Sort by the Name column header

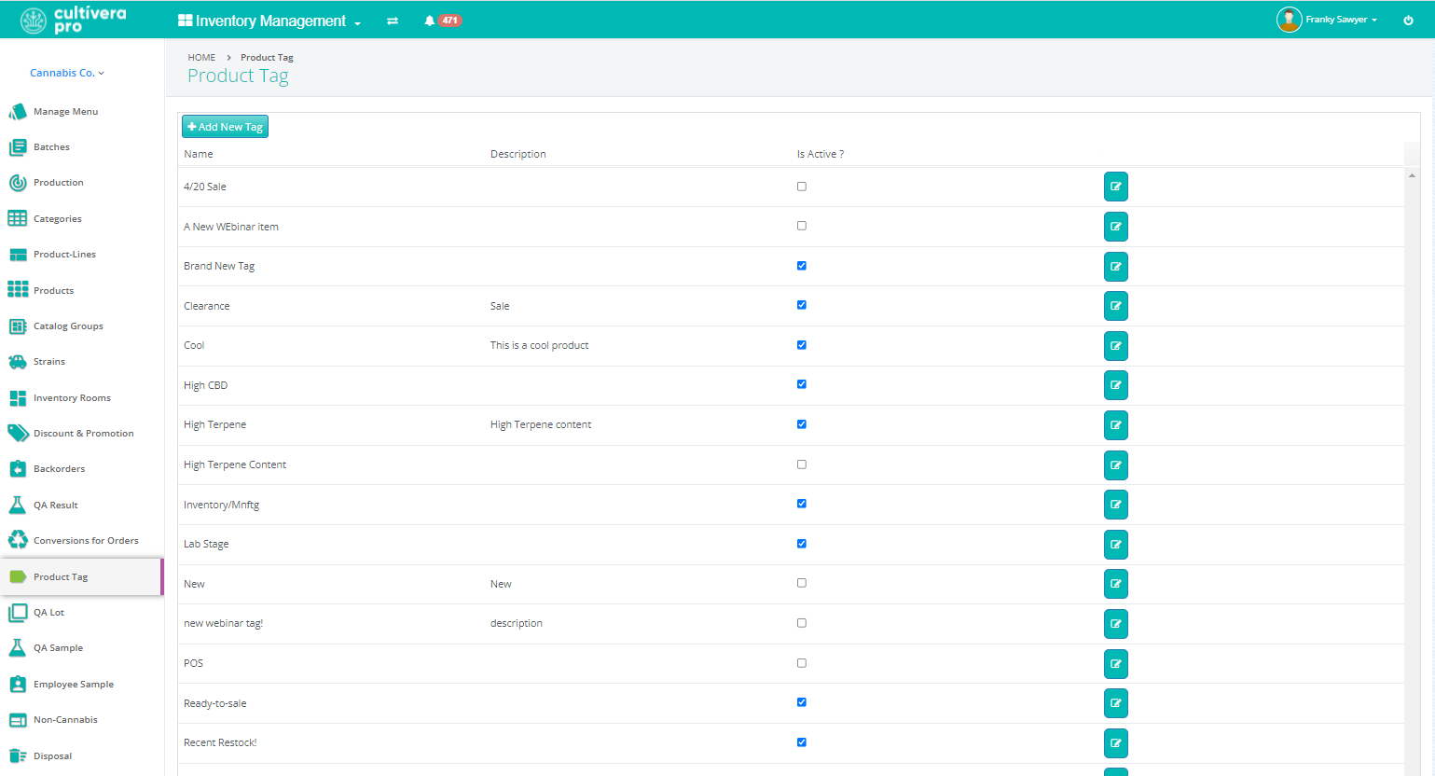(x=199, y=154)
